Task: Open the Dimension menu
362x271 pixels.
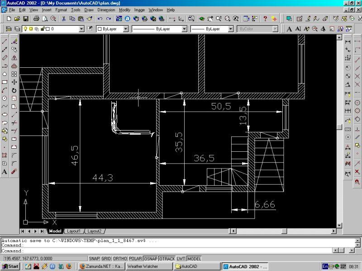Action: tap(106, 10)
